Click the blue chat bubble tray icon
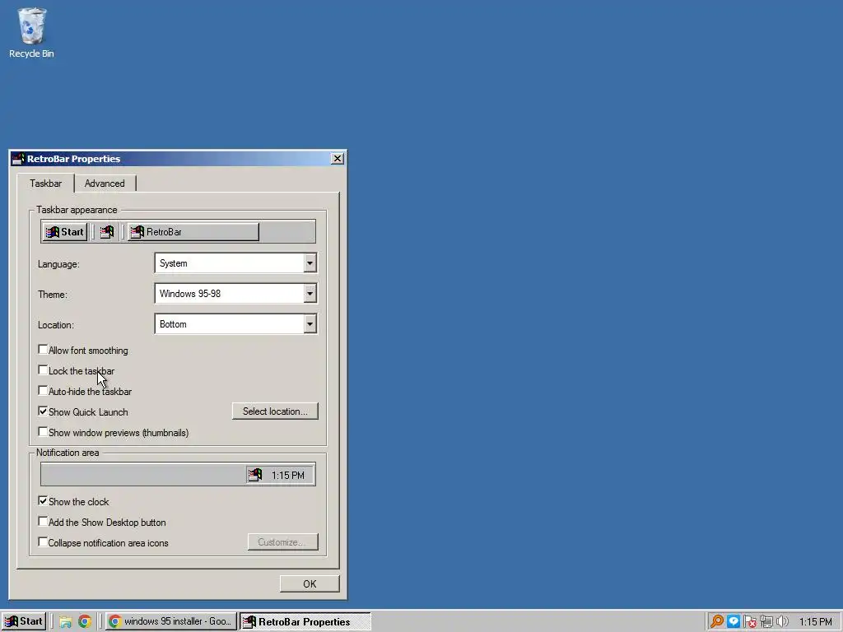This screenshot has height=632, width=843. pyautogui.click(x=734, y=622)
